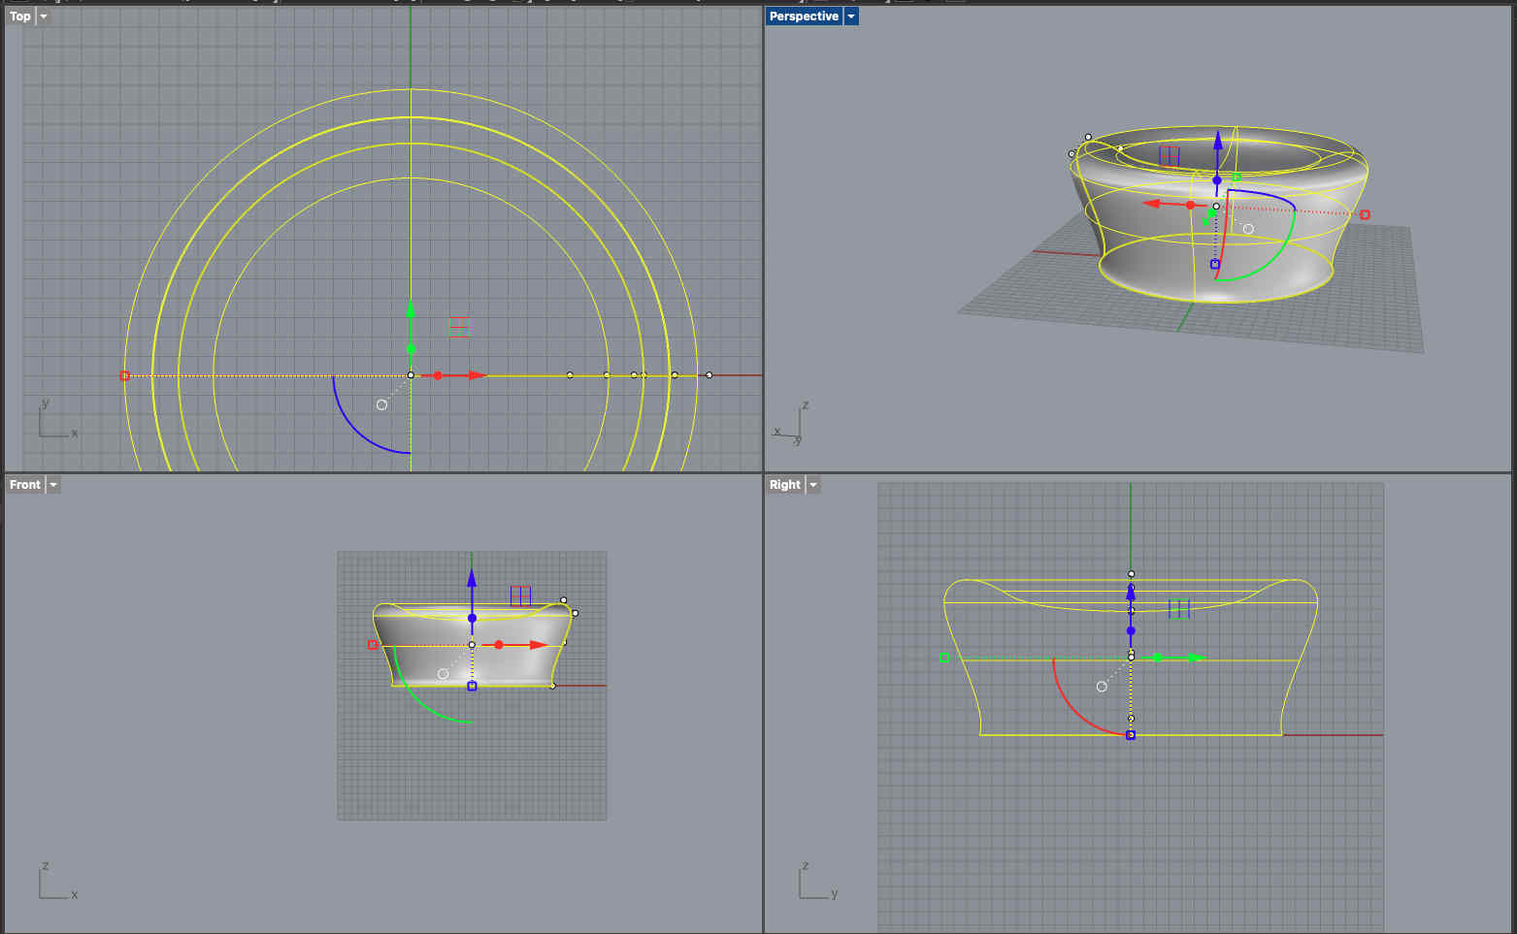Select planar move handle in Top viewport
Viewport: 1517px width, 934px height.
[460, 329]
